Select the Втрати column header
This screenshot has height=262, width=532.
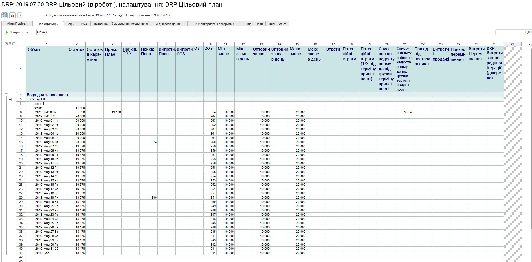point(333,69)
